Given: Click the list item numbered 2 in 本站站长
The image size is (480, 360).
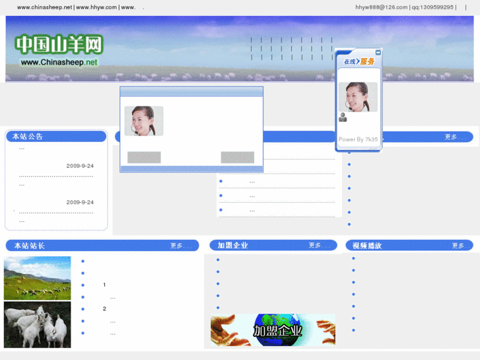Looking at the screenshot, I should pos(104,309).
